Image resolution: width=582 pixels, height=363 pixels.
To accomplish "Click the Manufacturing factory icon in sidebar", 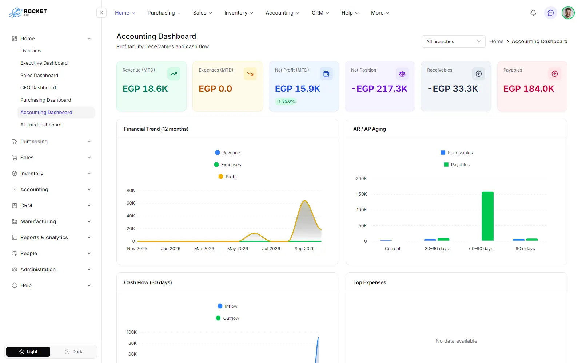I will point(15,221).
